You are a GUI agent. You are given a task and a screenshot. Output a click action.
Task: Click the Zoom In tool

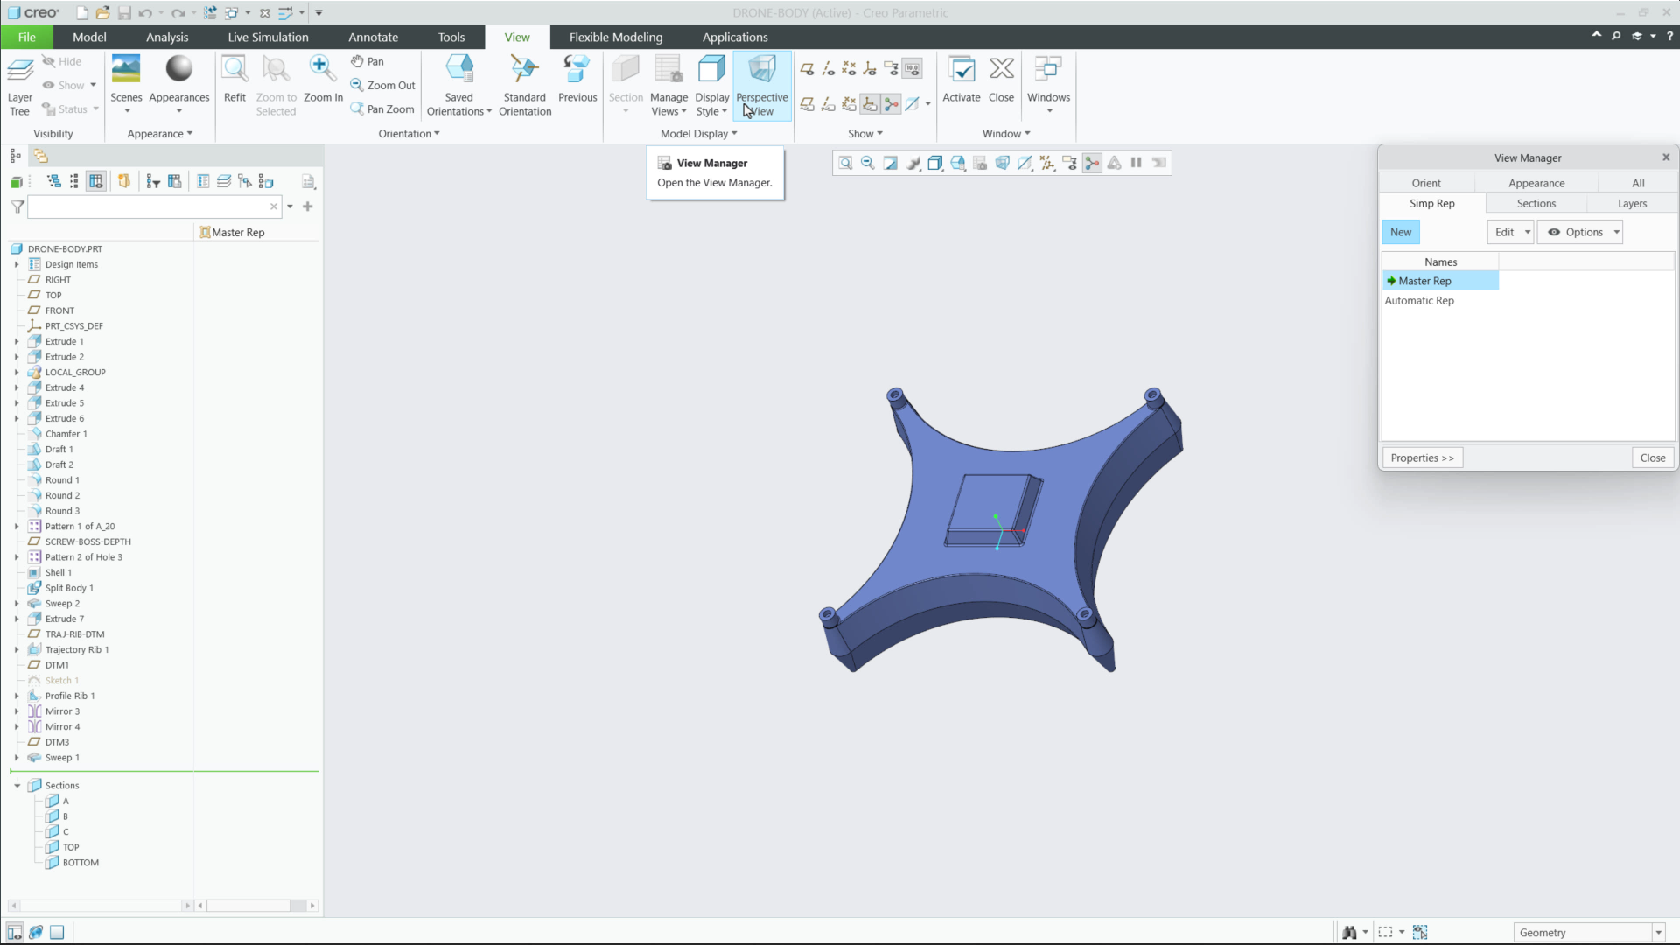click(x=323, y=80)
